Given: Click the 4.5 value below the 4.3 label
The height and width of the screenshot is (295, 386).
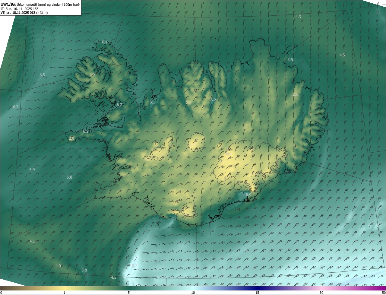Looking at the screenshot, I should coord(342,55).
